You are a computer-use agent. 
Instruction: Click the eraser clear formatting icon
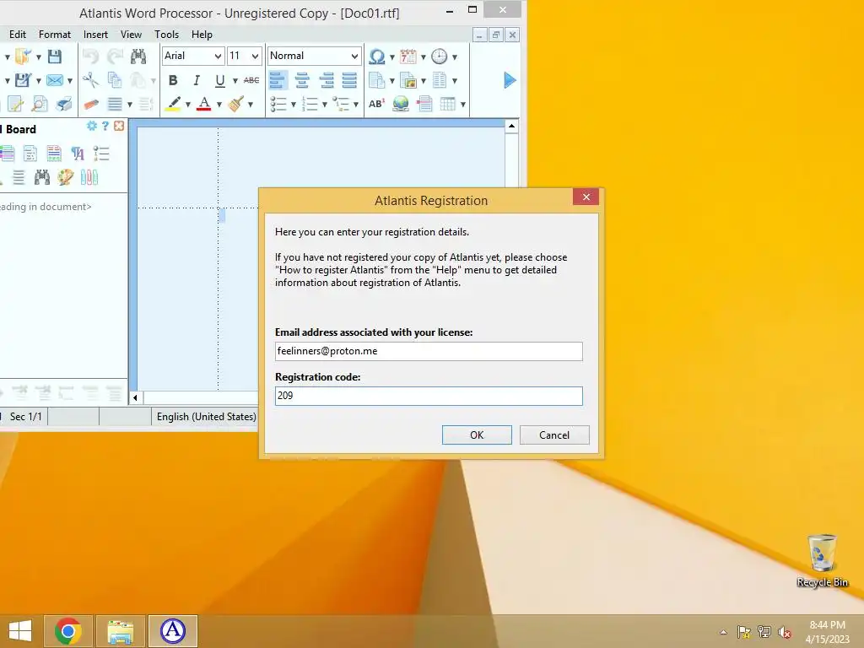(x=91, y=104)
